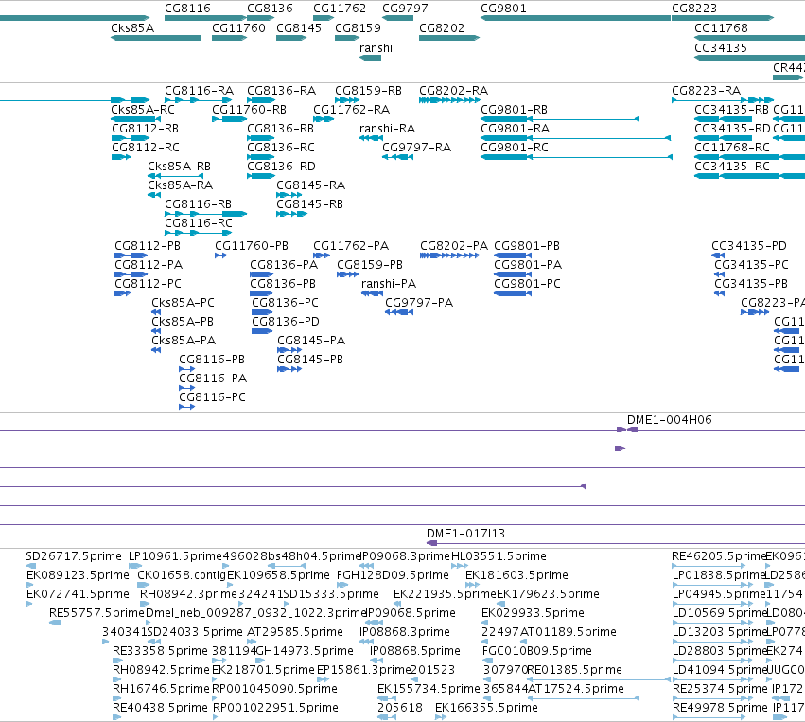Click protein CG11760-PB

pos(252,246)
